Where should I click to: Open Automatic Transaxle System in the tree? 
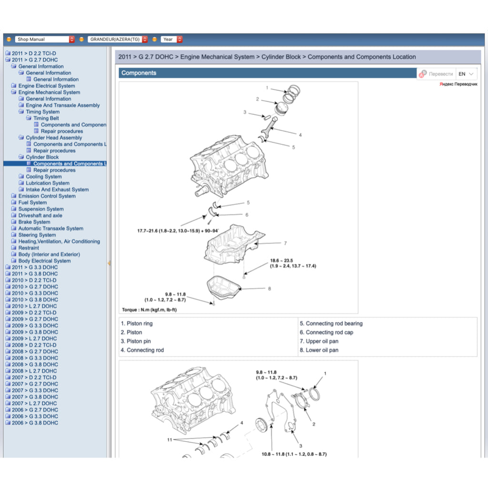[x=51, y=229]
